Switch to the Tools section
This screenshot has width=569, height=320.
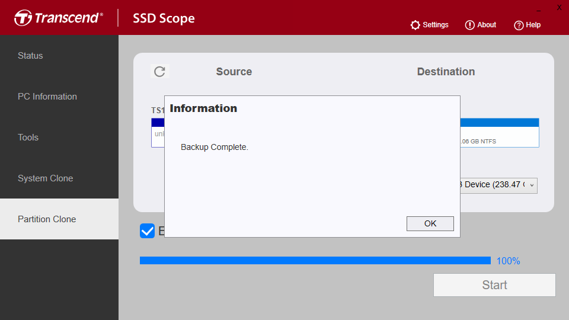click(59, 137)
